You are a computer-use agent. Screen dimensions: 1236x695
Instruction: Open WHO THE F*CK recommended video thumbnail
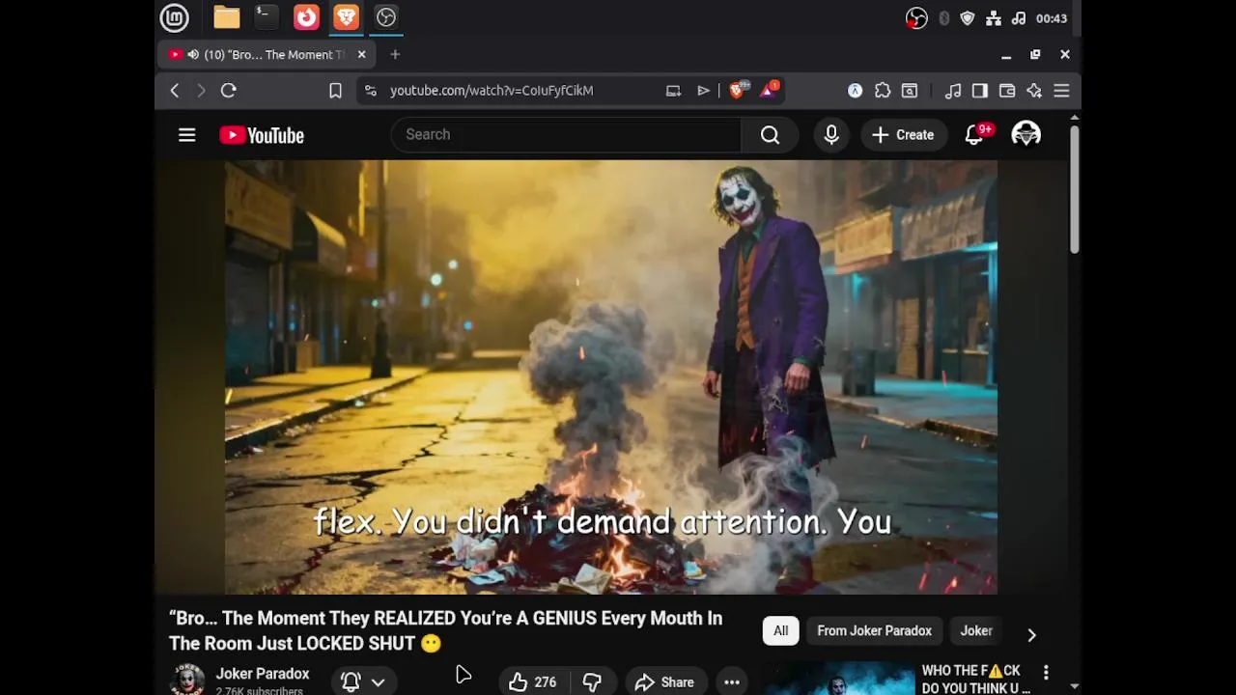[838, 678]
